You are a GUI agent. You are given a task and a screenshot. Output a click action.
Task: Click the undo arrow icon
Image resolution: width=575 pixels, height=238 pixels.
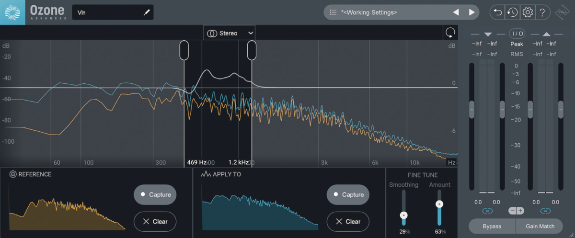click(497, 12)
